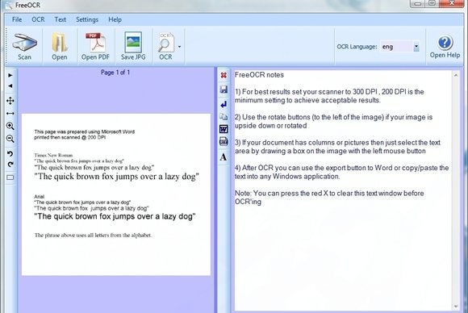Viewport: 468px width, 313px height.
Task: Click the text pane scrollbar down arrow
Action: tap(456, 306)
